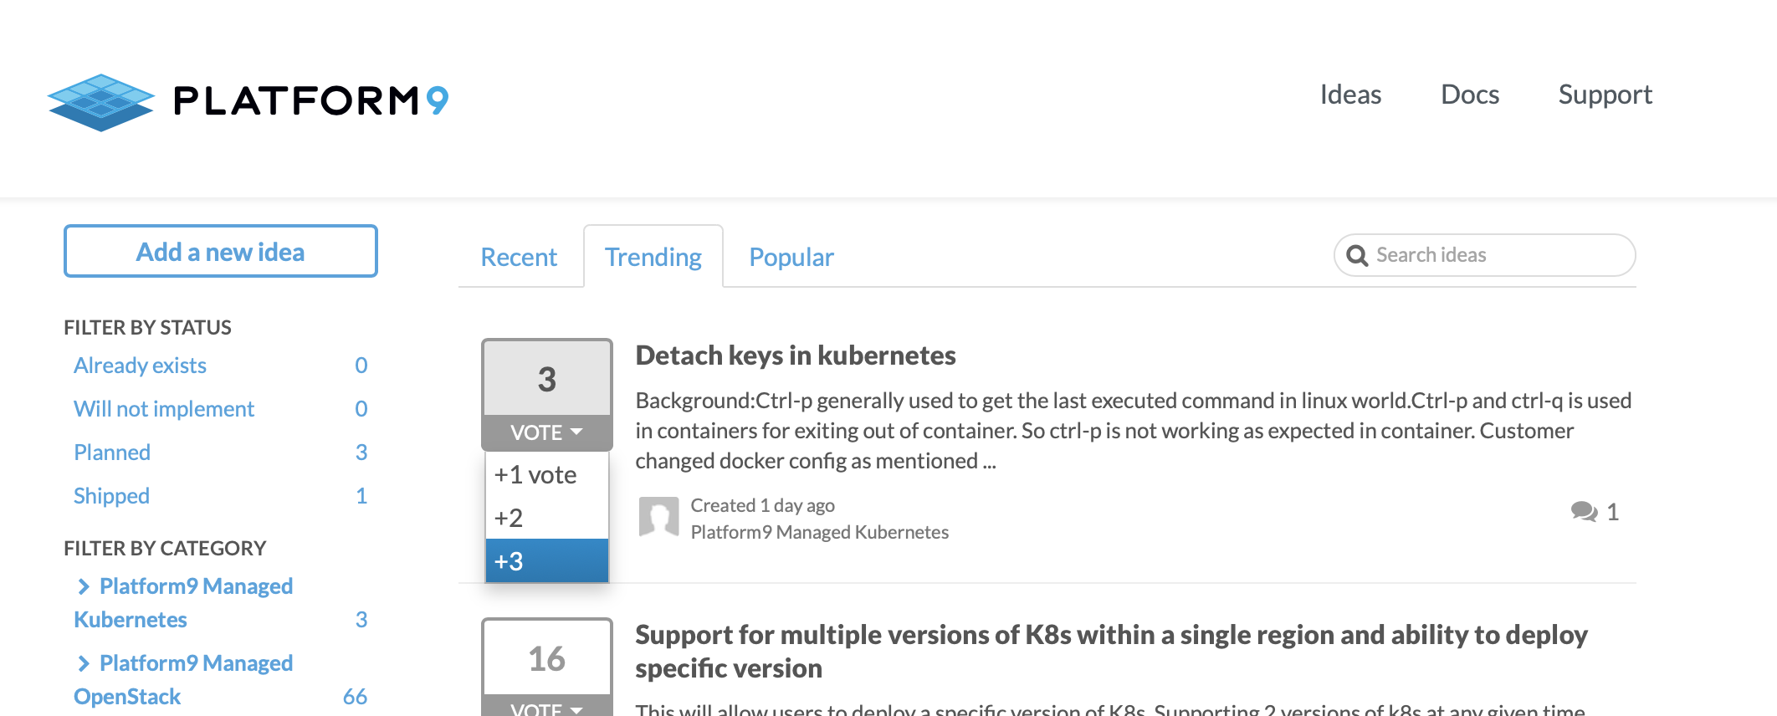Viewport: 1777px width, 716px height.
Task: Click the Platform9 logo icon
Action: [x=101, y=102]
